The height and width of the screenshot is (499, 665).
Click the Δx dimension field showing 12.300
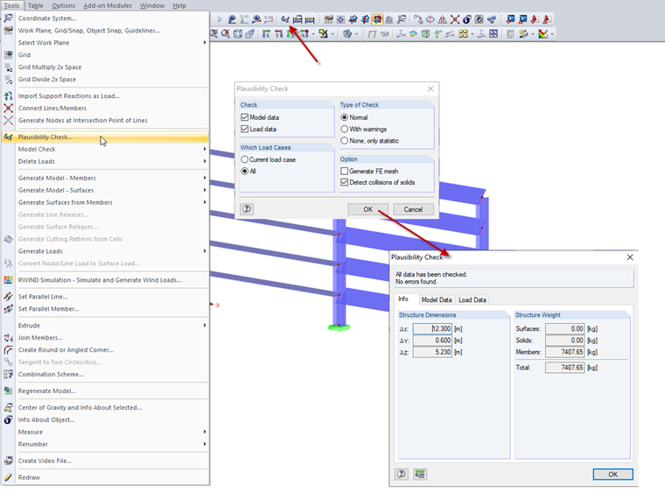tap(432, 328)
